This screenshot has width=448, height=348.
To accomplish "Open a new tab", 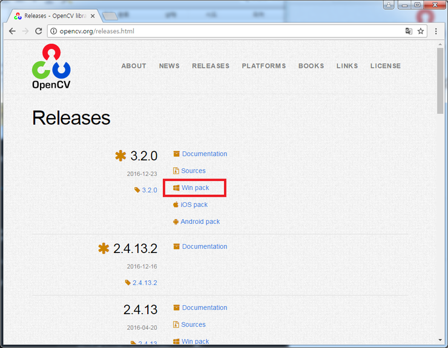I will (110, 16).
